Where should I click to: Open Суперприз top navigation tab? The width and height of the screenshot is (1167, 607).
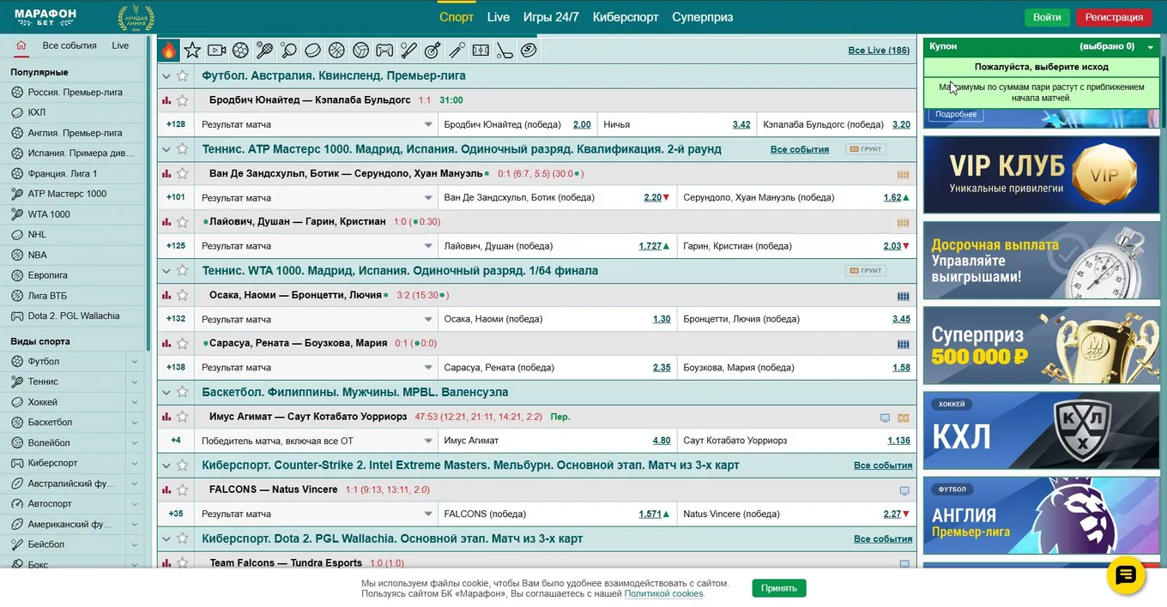(703, 17)
